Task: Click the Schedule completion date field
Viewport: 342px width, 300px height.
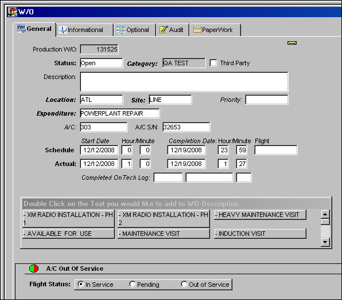Action: pyautogui.click(x=186, y=150)
